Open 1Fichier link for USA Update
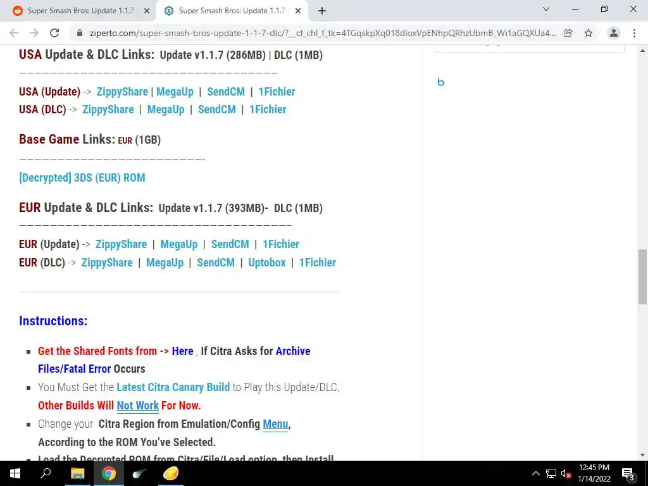The height and width of the screenshot is (486, 648). pos(277,92)
